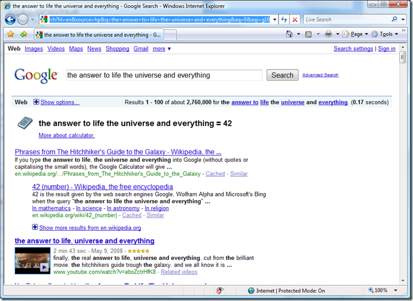
Task: Play the YouTube video thumbnail
Action: [x=33, y=261]
